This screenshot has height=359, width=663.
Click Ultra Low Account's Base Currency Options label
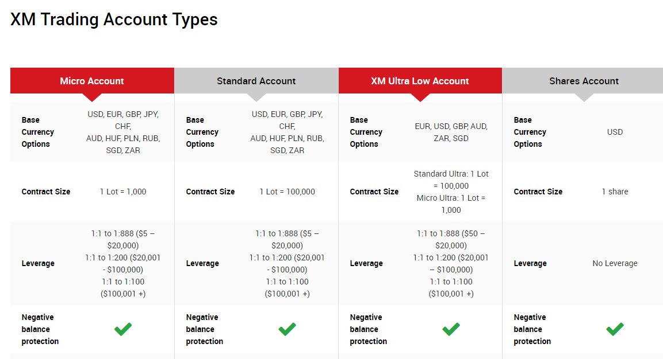click(366, 132)
